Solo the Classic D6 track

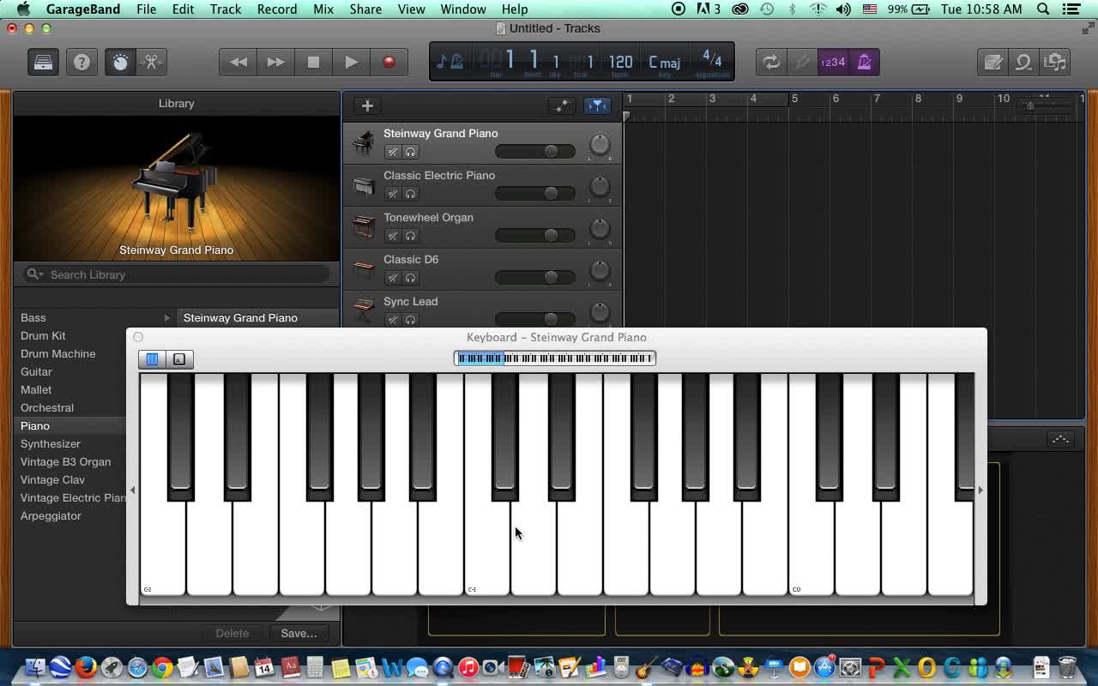coord(411,278)
